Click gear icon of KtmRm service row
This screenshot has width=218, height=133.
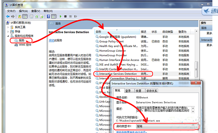pyautogui.click(x=97, y=97)
